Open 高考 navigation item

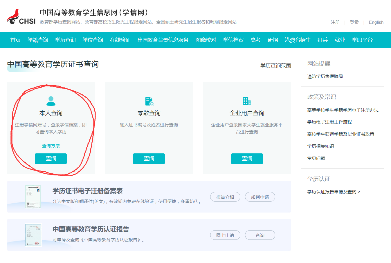tap(255, 40)
